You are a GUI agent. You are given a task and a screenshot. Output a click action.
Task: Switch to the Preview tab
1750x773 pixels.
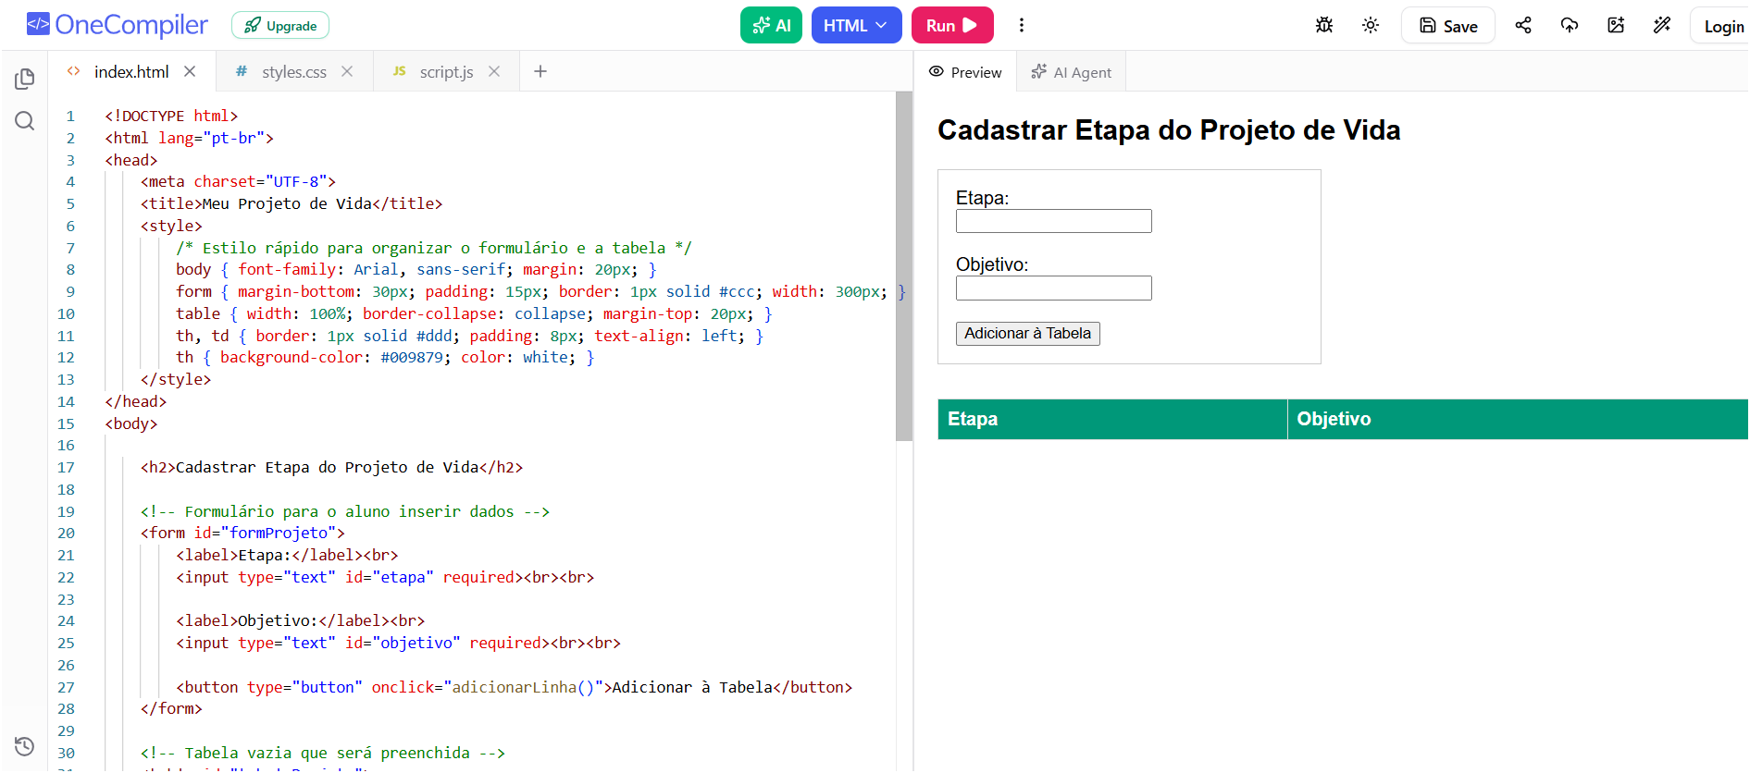coord(965,72)
